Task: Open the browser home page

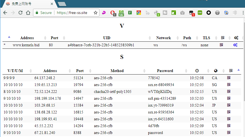Action: (x=28, y=13)
